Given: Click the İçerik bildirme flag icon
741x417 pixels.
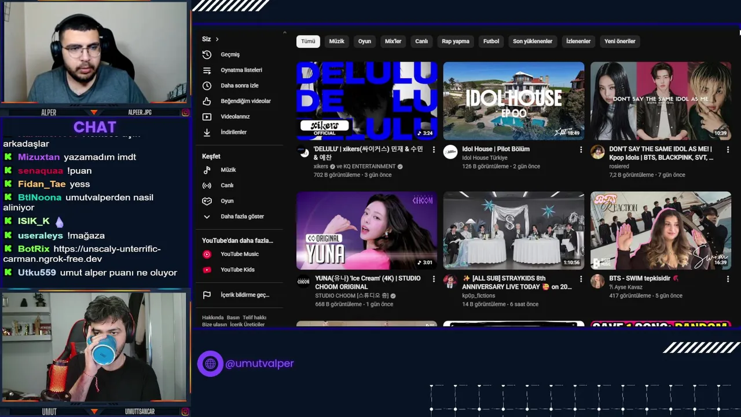Looking at the screenshot, I should (207, 295).
